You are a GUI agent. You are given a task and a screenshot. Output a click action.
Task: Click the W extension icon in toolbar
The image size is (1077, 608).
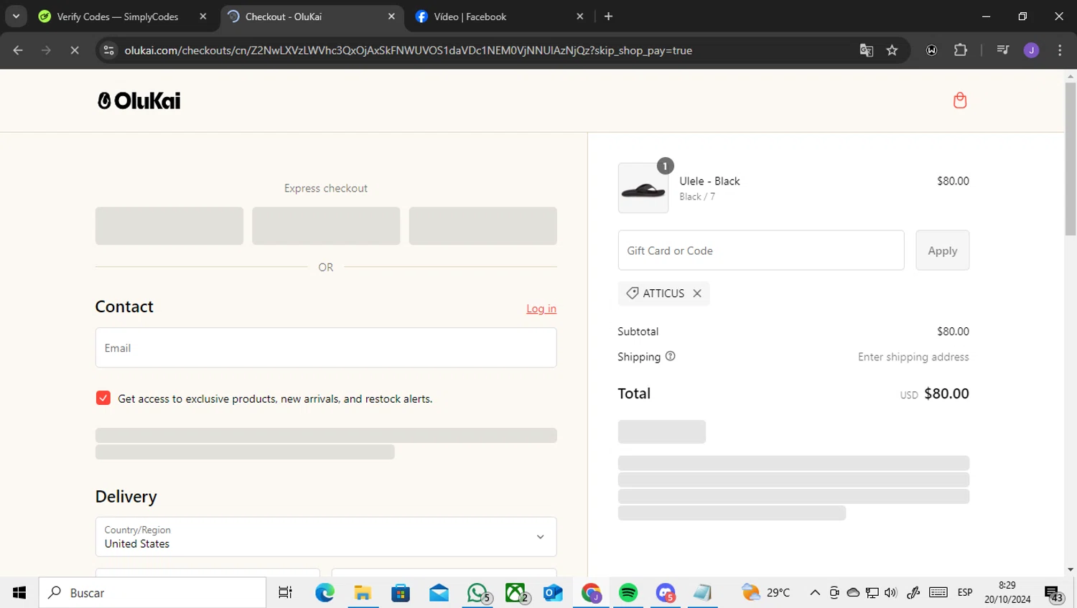[931, 50]
